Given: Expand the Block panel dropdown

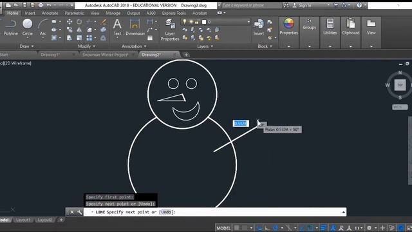Looking at the screenshot, I should coord(265,46).
